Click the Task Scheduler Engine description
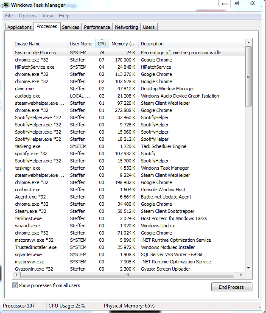Viewport: 266px width, 313px height. [x=164, y=146]
